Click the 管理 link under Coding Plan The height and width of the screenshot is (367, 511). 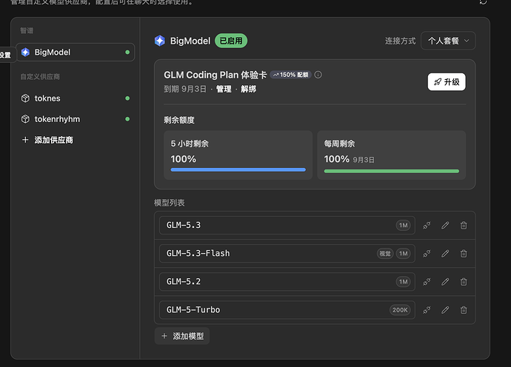(224, 89)
